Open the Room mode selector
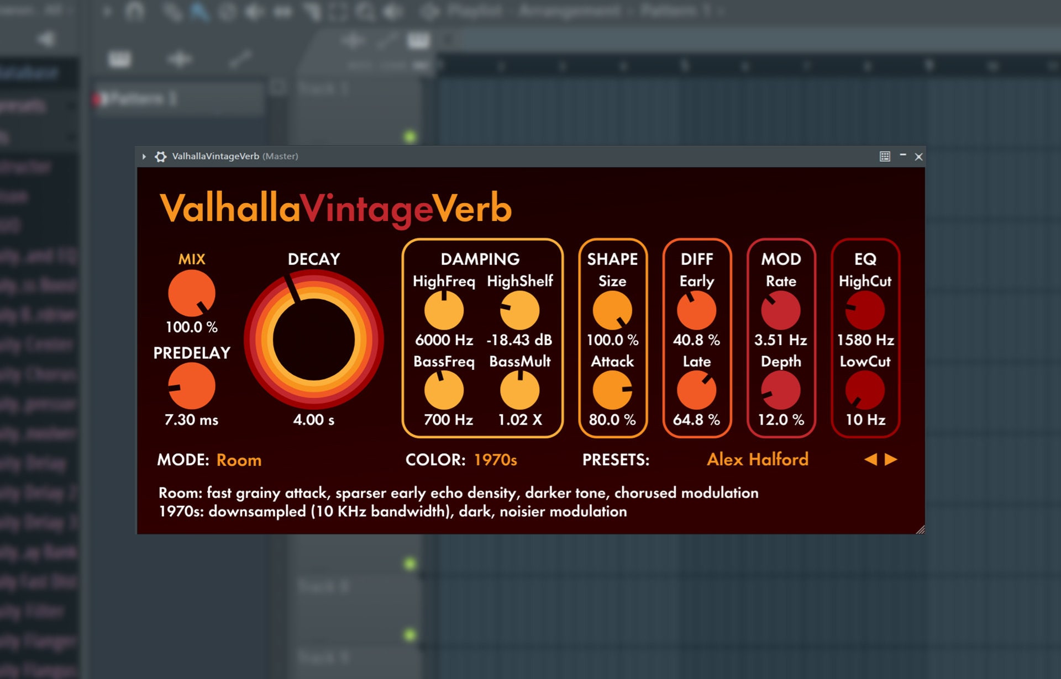This screenshot has width=1061, height=679. pyautogui.click(x=239, y=460)
